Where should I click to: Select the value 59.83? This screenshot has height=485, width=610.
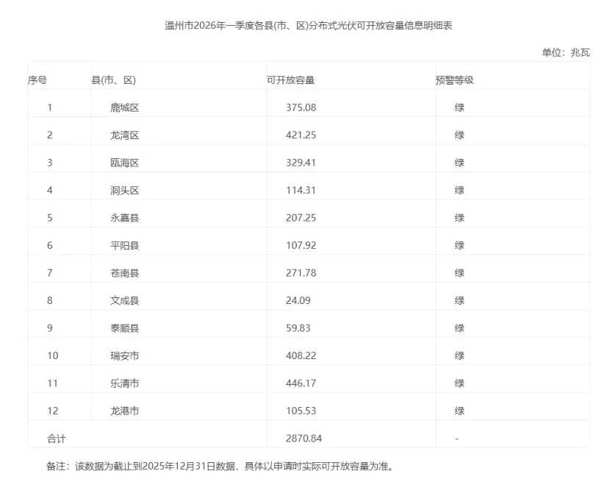[x=298, y=328]
